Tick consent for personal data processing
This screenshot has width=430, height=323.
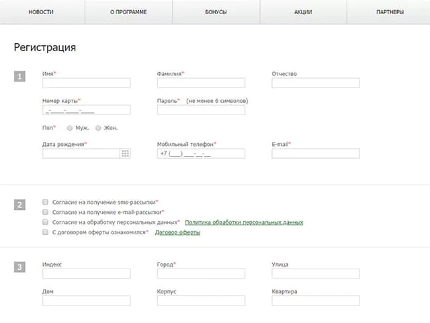click(x=45, y=222)
